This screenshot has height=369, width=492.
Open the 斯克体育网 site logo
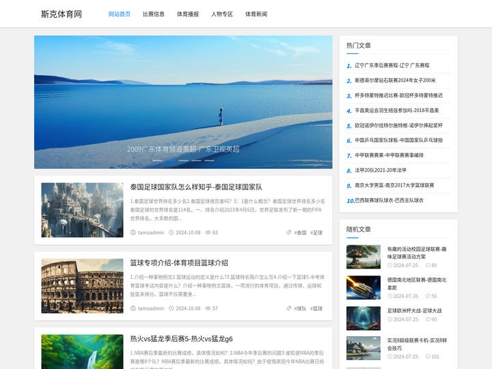(x=61, y=14)
